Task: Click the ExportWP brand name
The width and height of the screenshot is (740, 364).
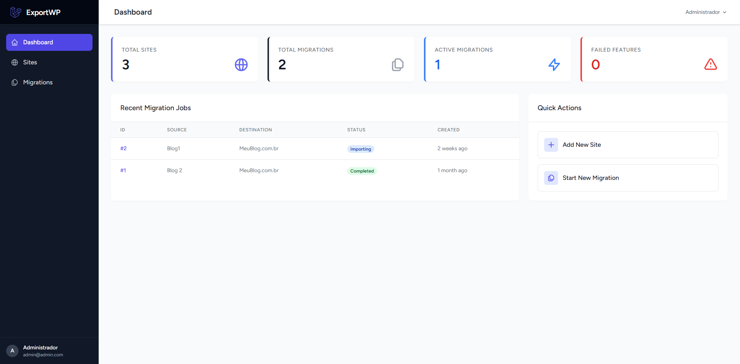Action: tap(43, 12)
